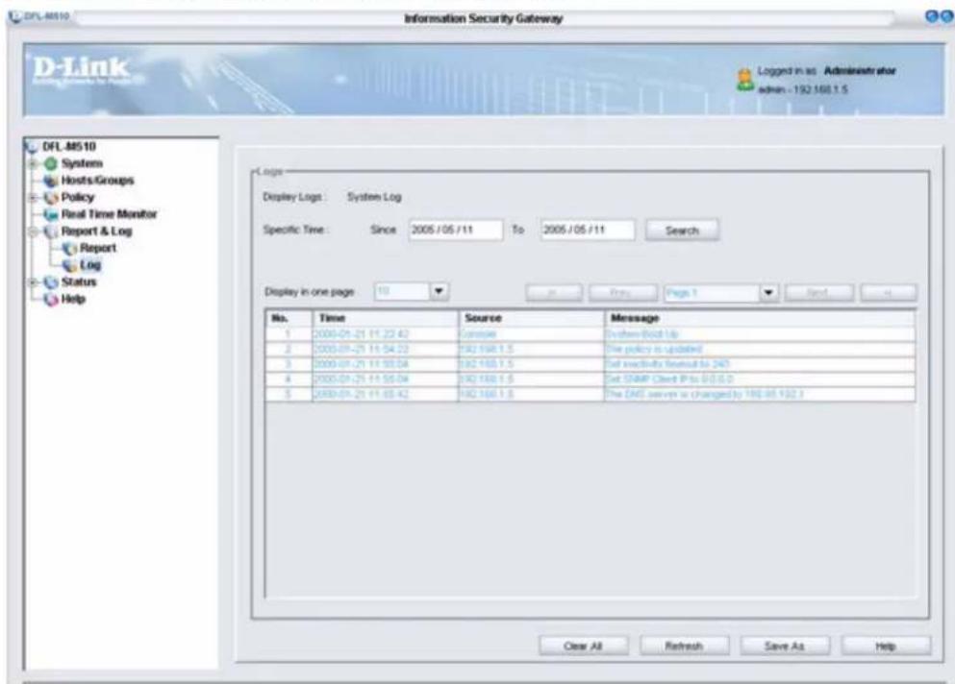This screenshot has height=684, width=955.
Task: Open Real Time Monitor from the tree
Action: (x=109, y=214)
